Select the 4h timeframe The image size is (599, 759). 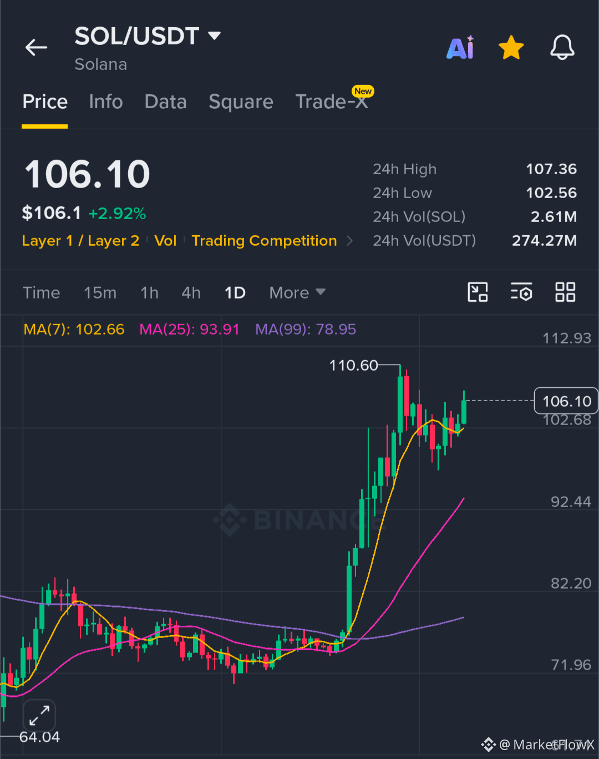191,292
